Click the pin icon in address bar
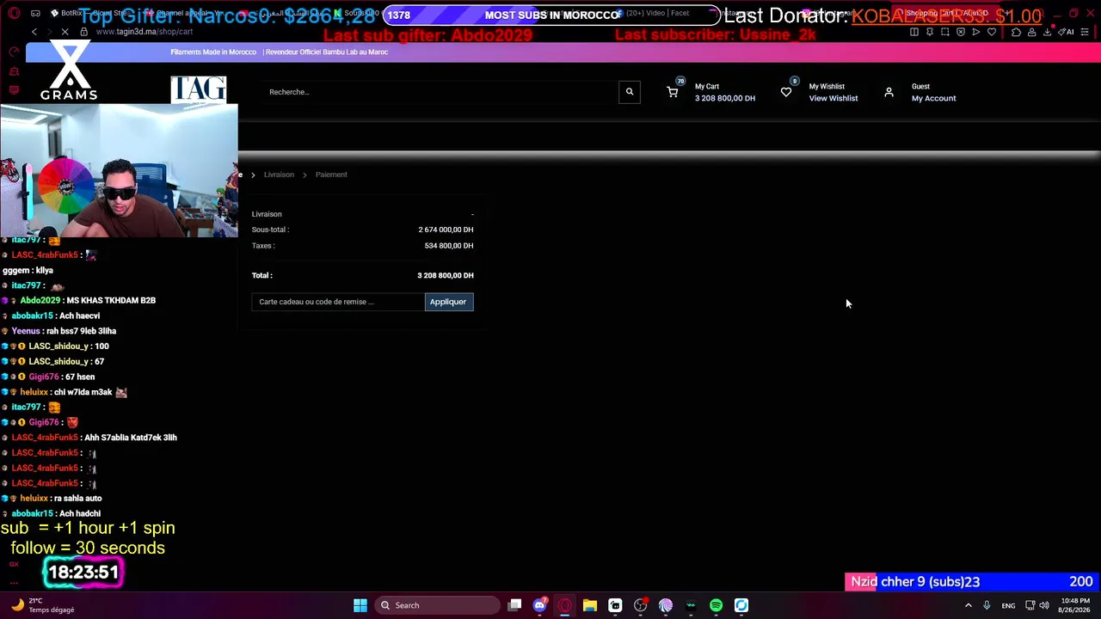1101x619 pixels. coord(930,32)
